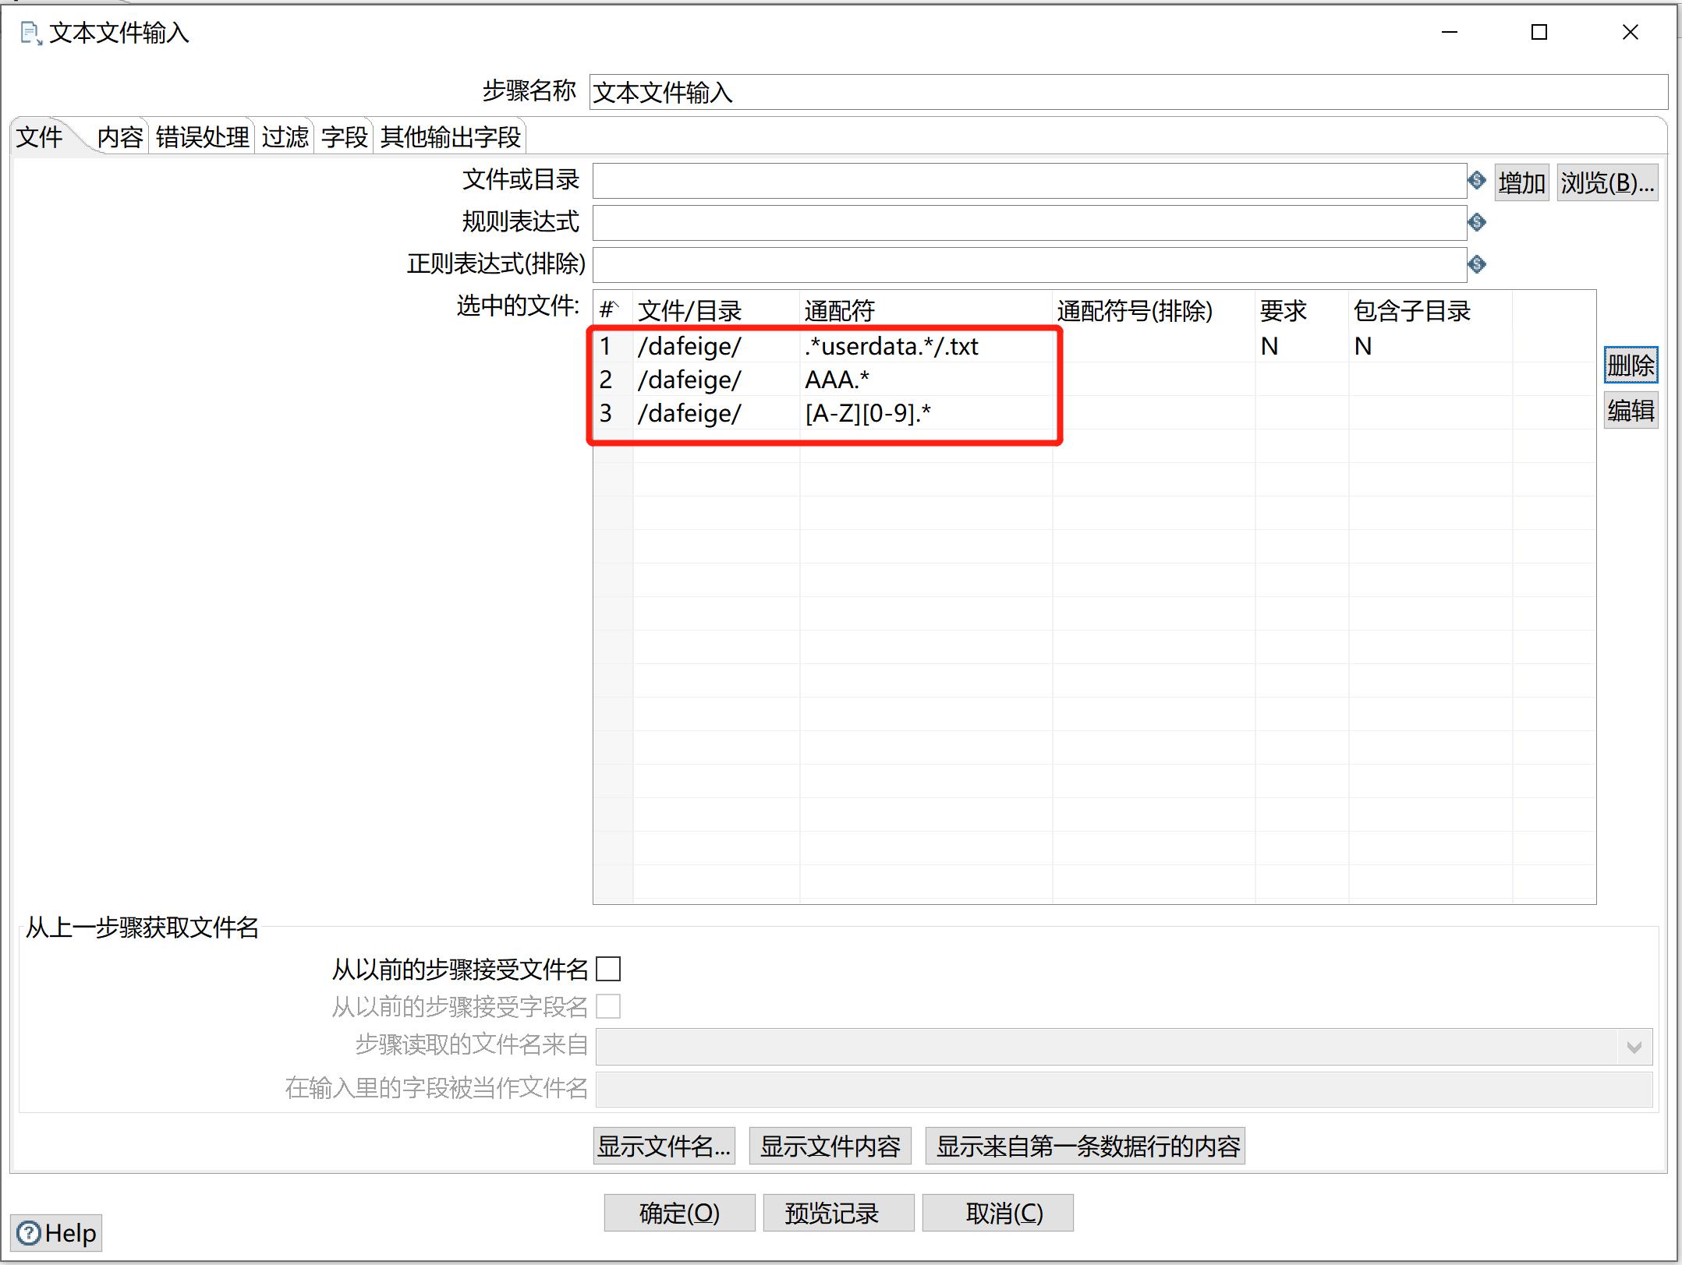Click the 要求 value N in row 1
The height and width of the screenshot is (1265, 1682).
(x=1301, y=346)
